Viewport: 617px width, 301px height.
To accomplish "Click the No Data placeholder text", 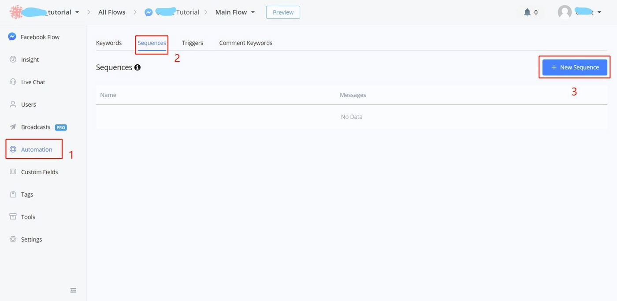I will click(x=352, y=117).
